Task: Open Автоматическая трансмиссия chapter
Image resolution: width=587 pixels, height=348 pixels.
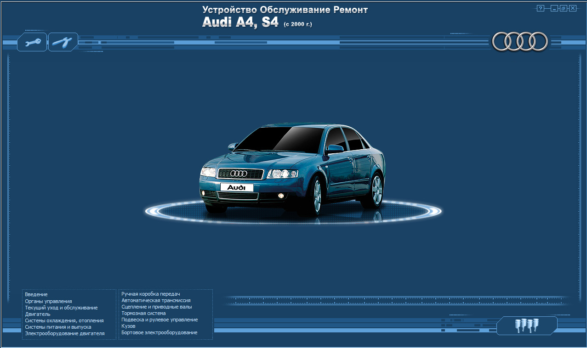Action: (x=156, y=300)
